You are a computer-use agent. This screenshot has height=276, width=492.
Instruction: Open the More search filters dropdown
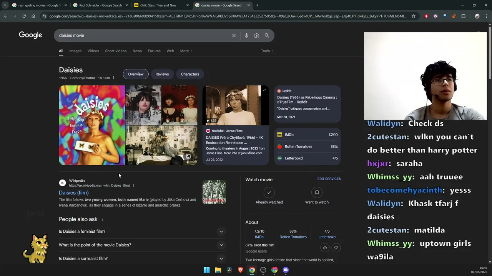pyautogui.click(x=186, y=51)
